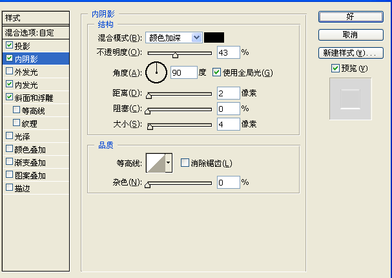Click the 距离 distance slider handle
392x278 pixels.
(149, 96)
